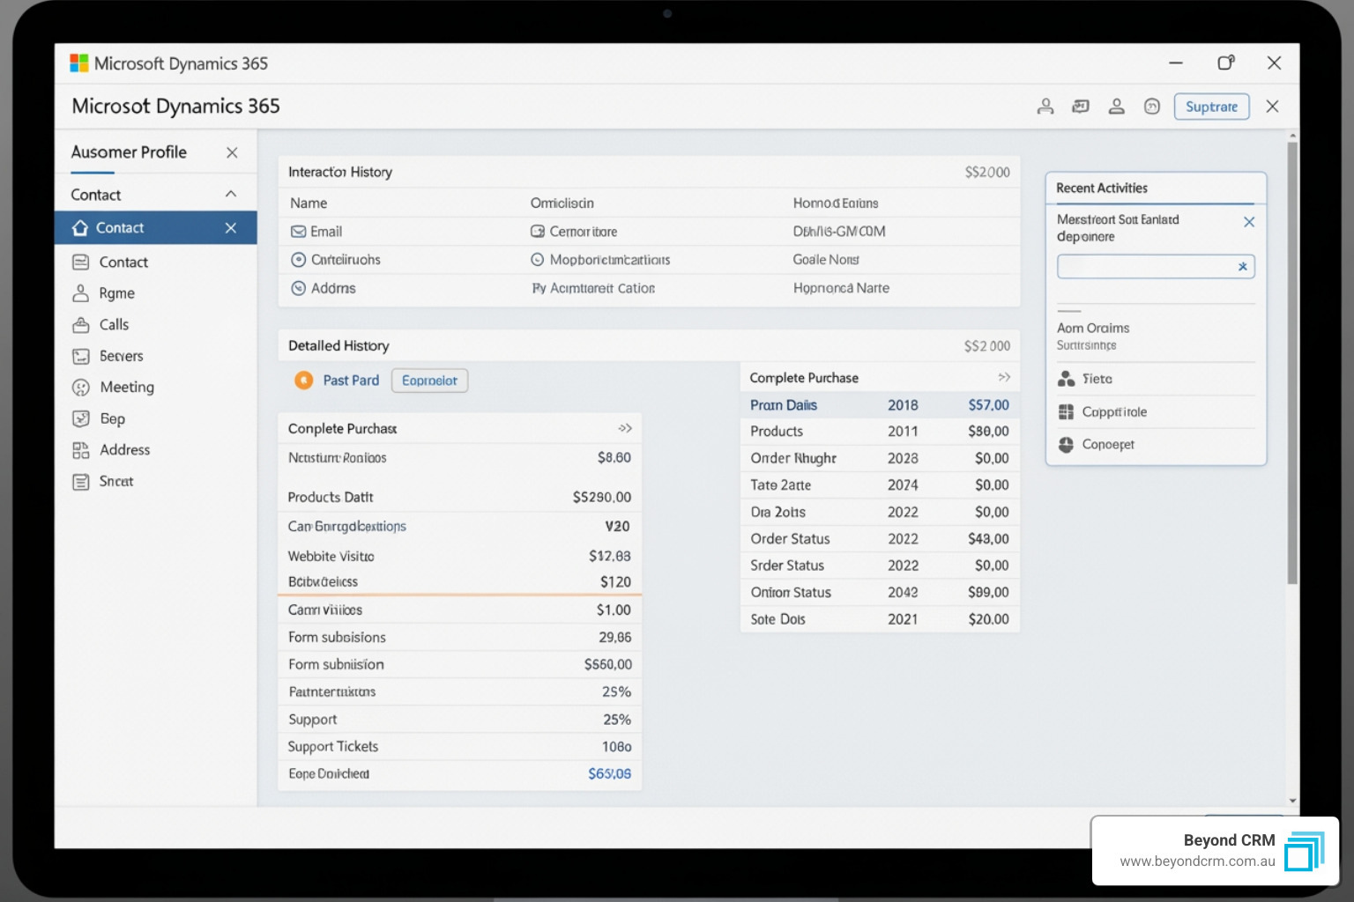Image resolution: width=1354 pixels, height=902 pixels.
Task: Close the selected Contact sidebar item
Action: click(x=231, y=228)
